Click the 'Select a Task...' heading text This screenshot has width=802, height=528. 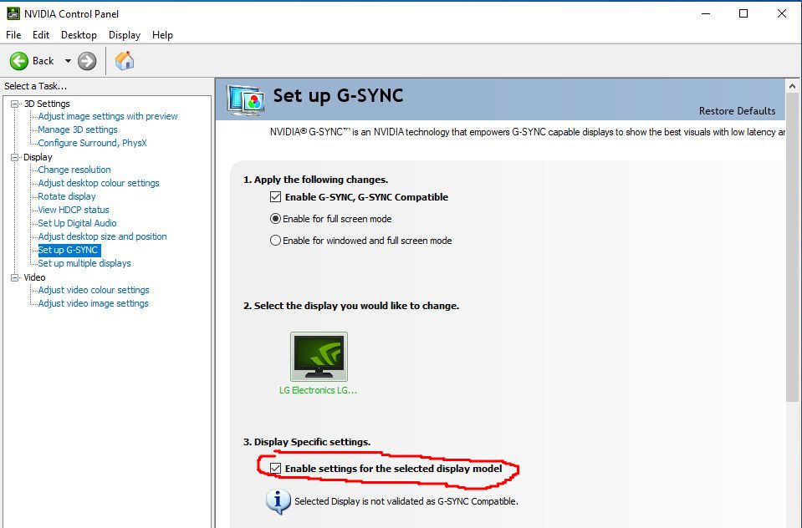click(36, 86)
